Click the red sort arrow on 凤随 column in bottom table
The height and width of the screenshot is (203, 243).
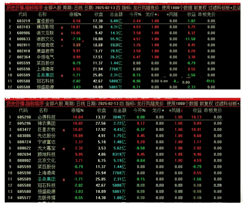(x=181, y=110)
